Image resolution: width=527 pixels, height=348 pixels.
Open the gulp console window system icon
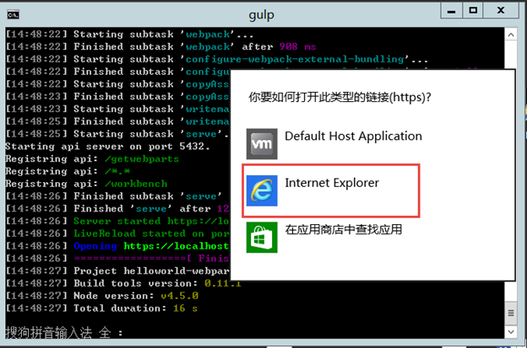click(14, 15)
